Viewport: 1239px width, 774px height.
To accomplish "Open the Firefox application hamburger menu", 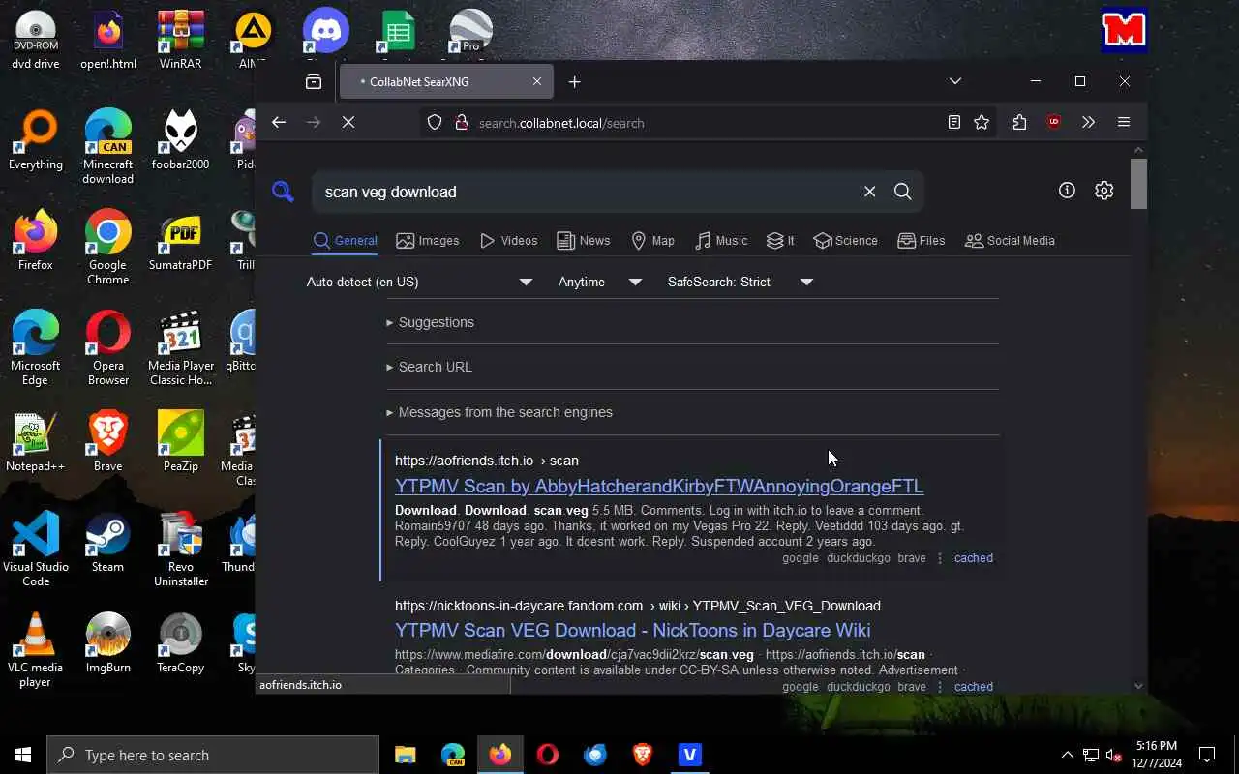I will click(1124, 122).
